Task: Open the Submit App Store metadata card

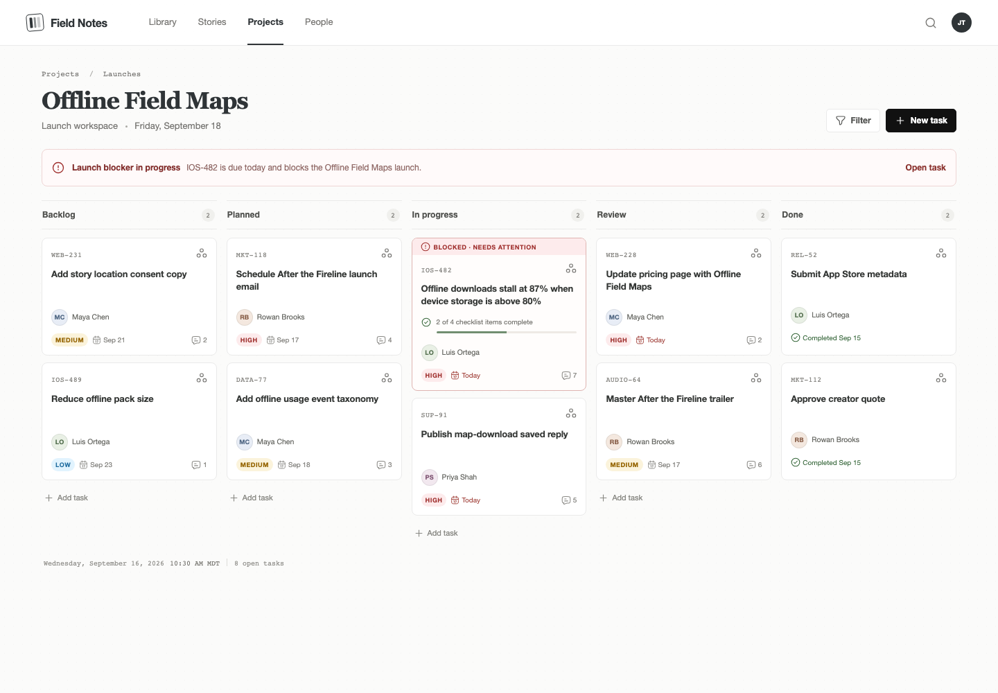Action: click(868, 297)
